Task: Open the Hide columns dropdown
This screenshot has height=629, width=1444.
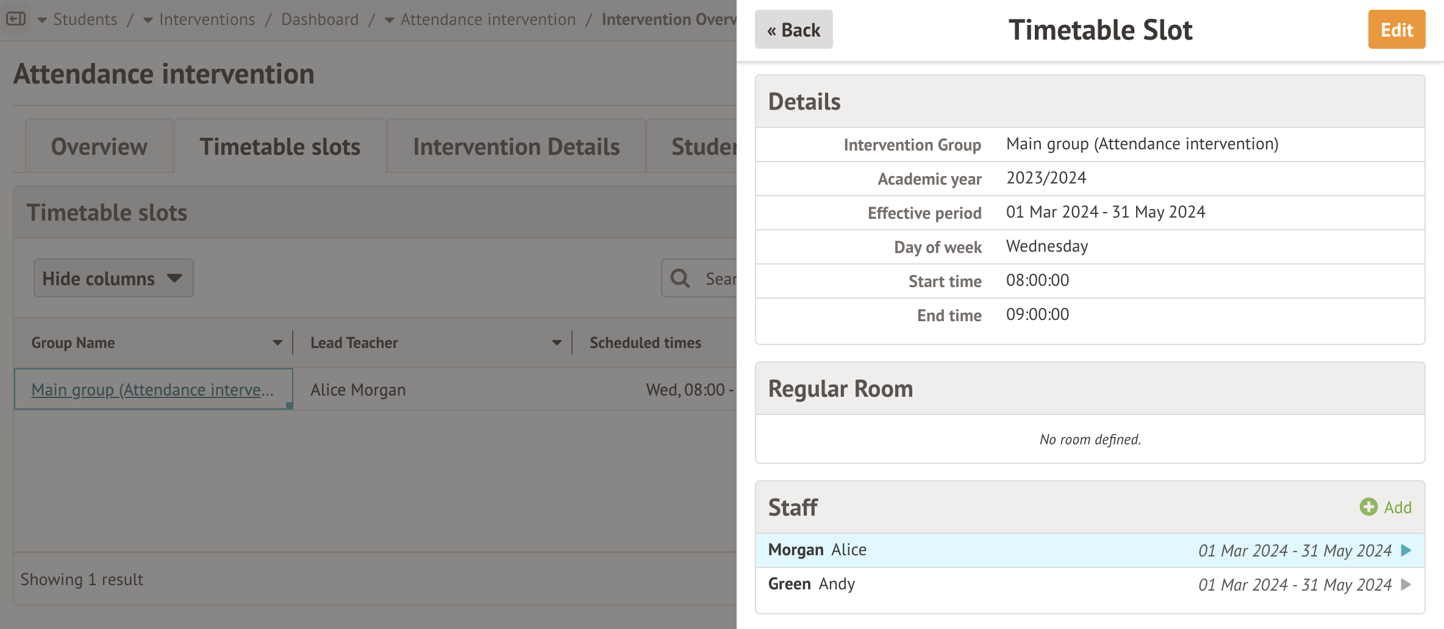Action: coord(113,279)
